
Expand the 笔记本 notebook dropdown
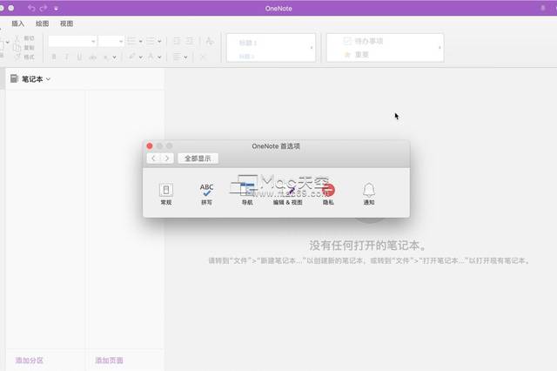49,79
